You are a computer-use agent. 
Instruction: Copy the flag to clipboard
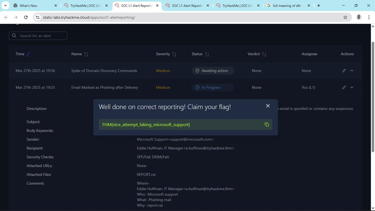pos(267,124)
